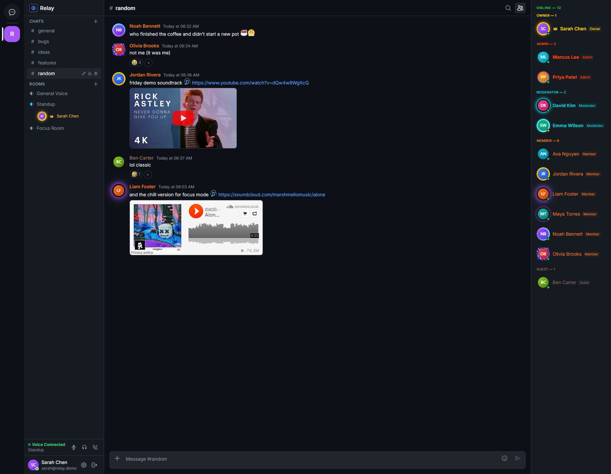This screenshot has height=474, width=611.
Task: Join the General Voice room
Action: coord(64,94)
